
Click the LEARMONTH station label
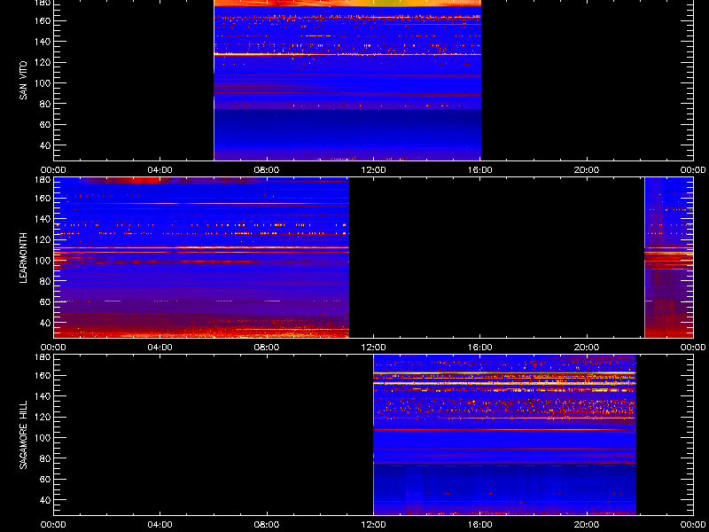click(x=24, y=258)
